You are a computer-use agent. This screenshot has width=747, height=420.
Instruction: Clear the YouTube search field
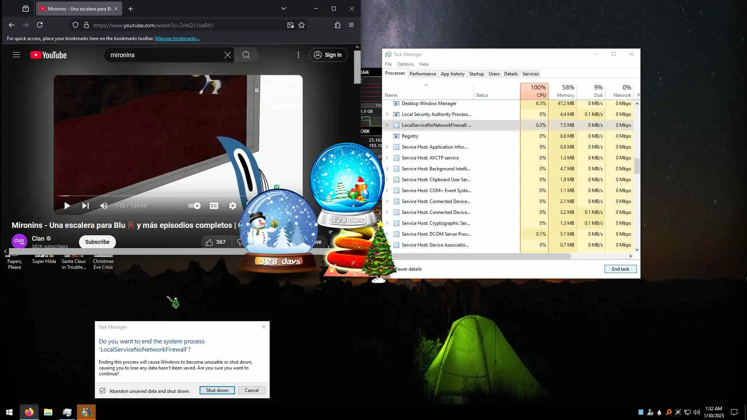click(x=228, y=55)
